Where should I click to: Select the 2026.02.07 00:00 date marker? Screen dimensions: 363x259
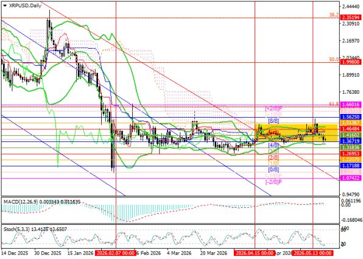coord(115,253)
